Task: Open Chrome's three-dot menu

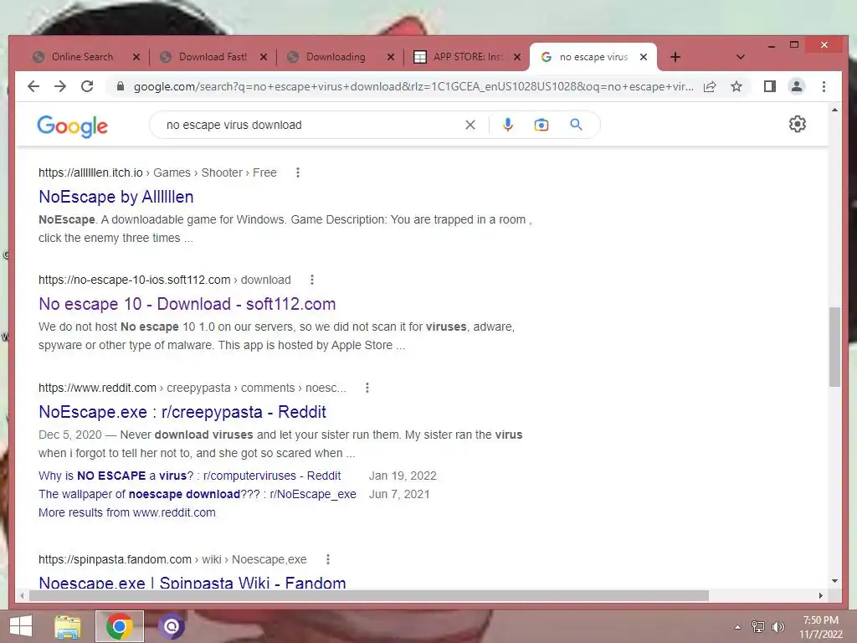Action: (824, 86)
